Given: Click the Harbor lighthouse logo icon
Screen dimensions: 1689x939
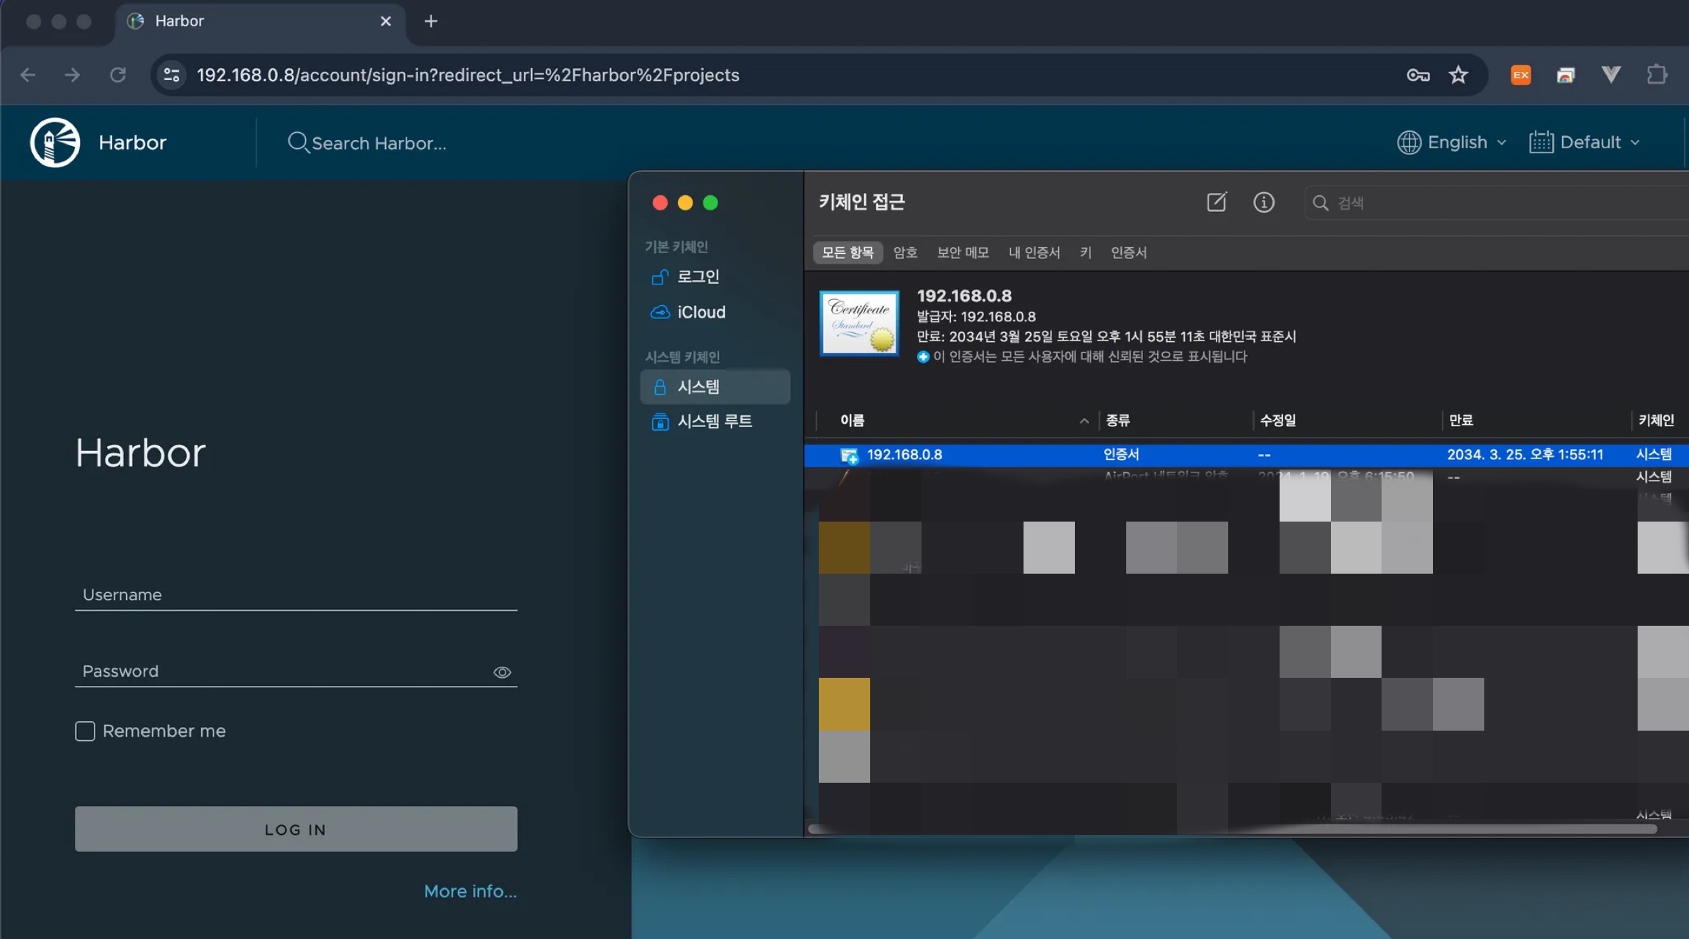Looking at the screenshot, I should [x=55, y=142].
